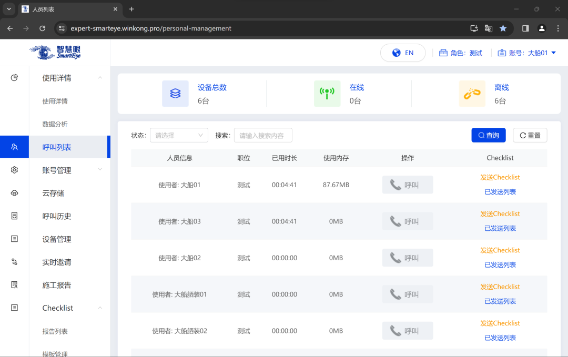The height and width of the screenshot is (357, 568).
Task: Go back to the previous page
Action: (10, 28)
